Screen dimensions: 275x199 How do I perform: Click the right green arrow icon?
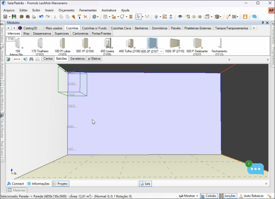click(x=200, y=17)
